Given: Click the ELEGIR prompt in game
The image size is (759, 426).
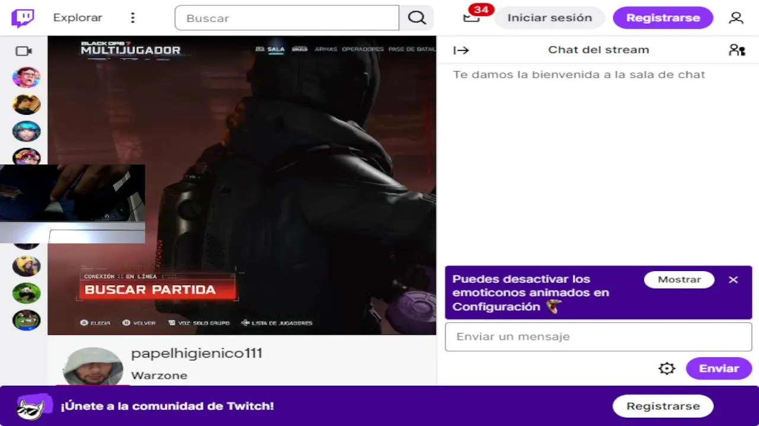Looking at the screenshot, I should coord(95,323).
